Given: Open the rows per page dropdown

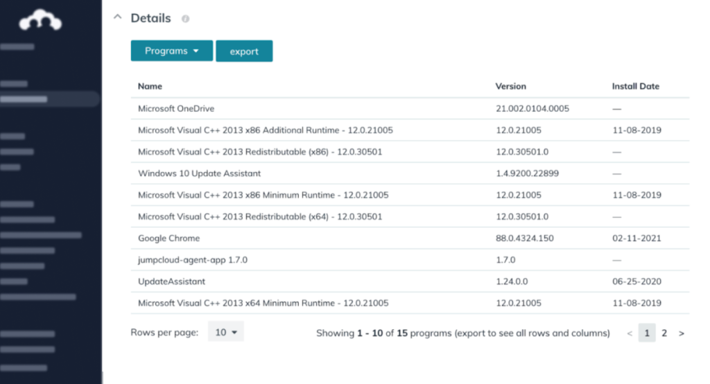Looking at the screenshot, I should [x=225, y=332].
